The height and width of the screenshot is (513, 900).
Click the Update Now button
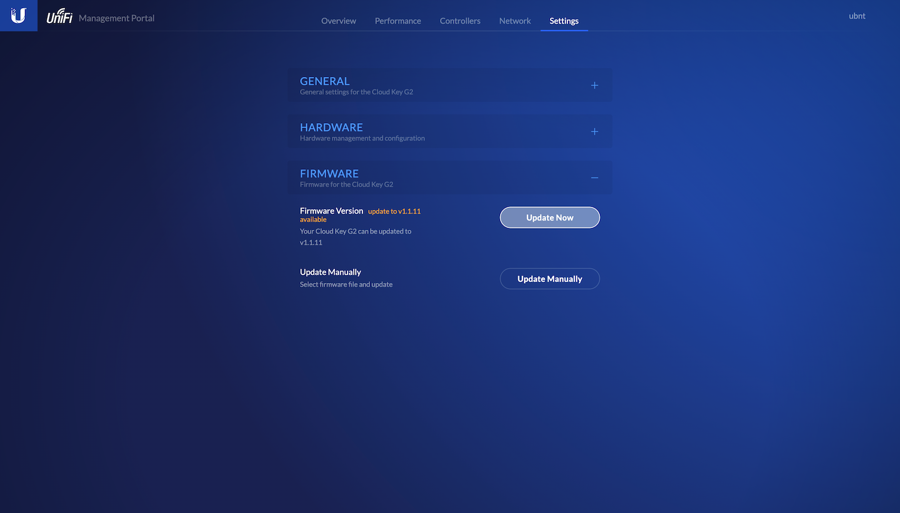(550, 217)
